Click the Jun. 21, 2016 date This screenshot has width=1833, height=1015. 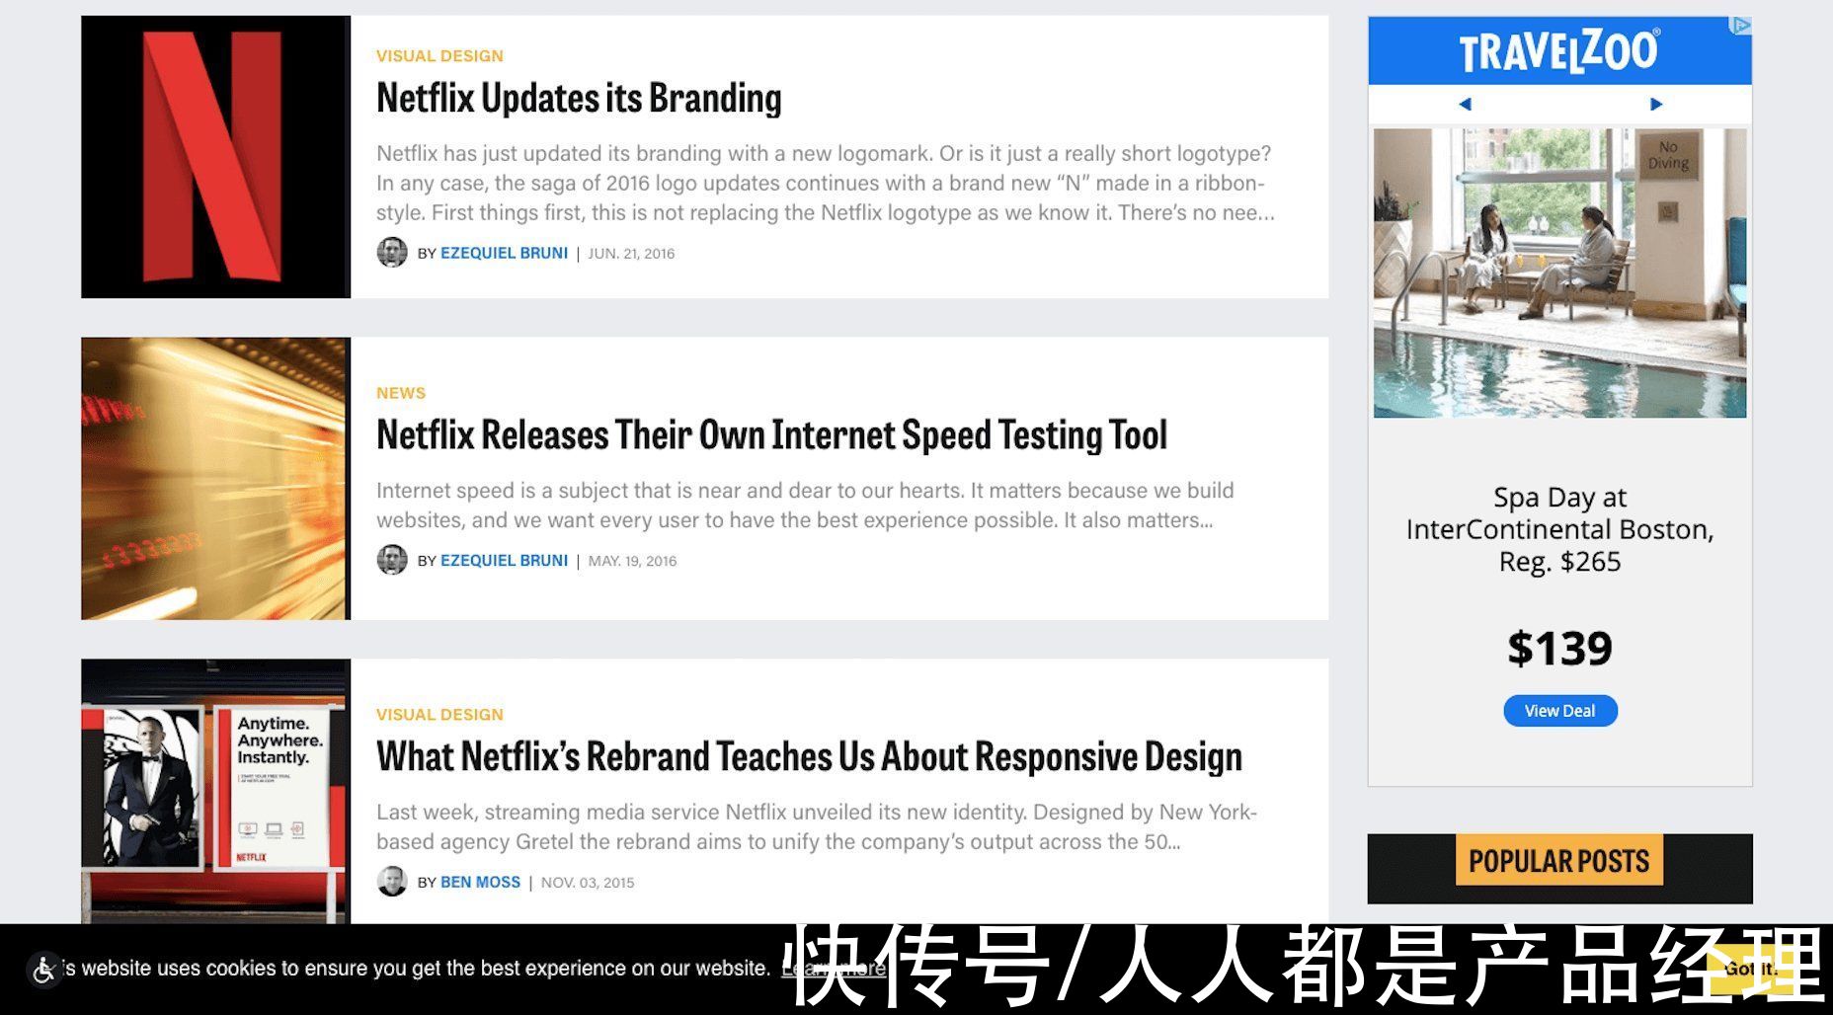click(632, 254)
